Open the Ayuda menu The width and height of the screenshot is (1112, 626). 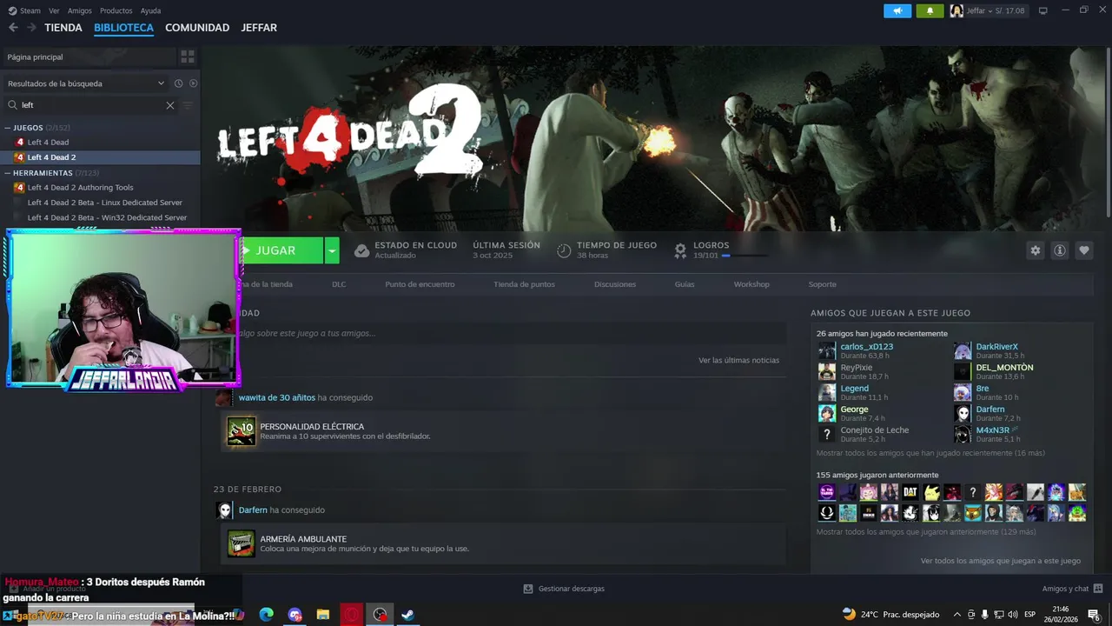[150, 10]
